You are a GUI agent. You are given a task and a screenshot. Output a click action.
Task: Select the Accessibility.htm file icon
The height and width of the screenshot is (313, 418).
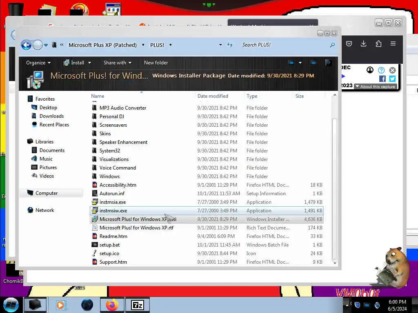pyautogui.click(x=94, y=185)
